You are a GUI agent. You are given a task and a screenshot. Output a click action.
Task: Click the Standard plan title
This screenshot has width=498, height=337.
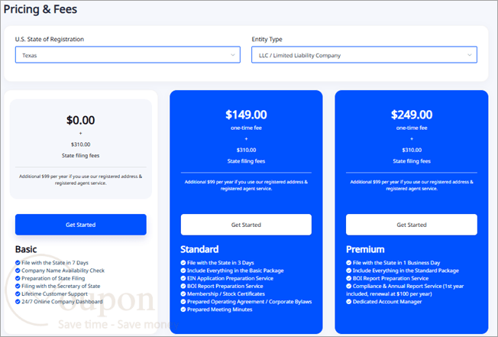199,249
